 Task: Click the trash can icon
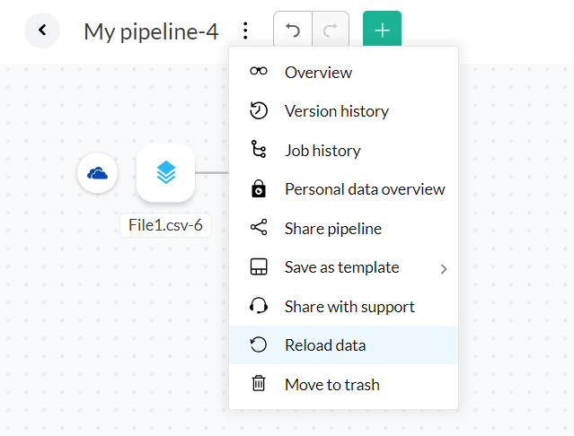(x=259, y=384)
